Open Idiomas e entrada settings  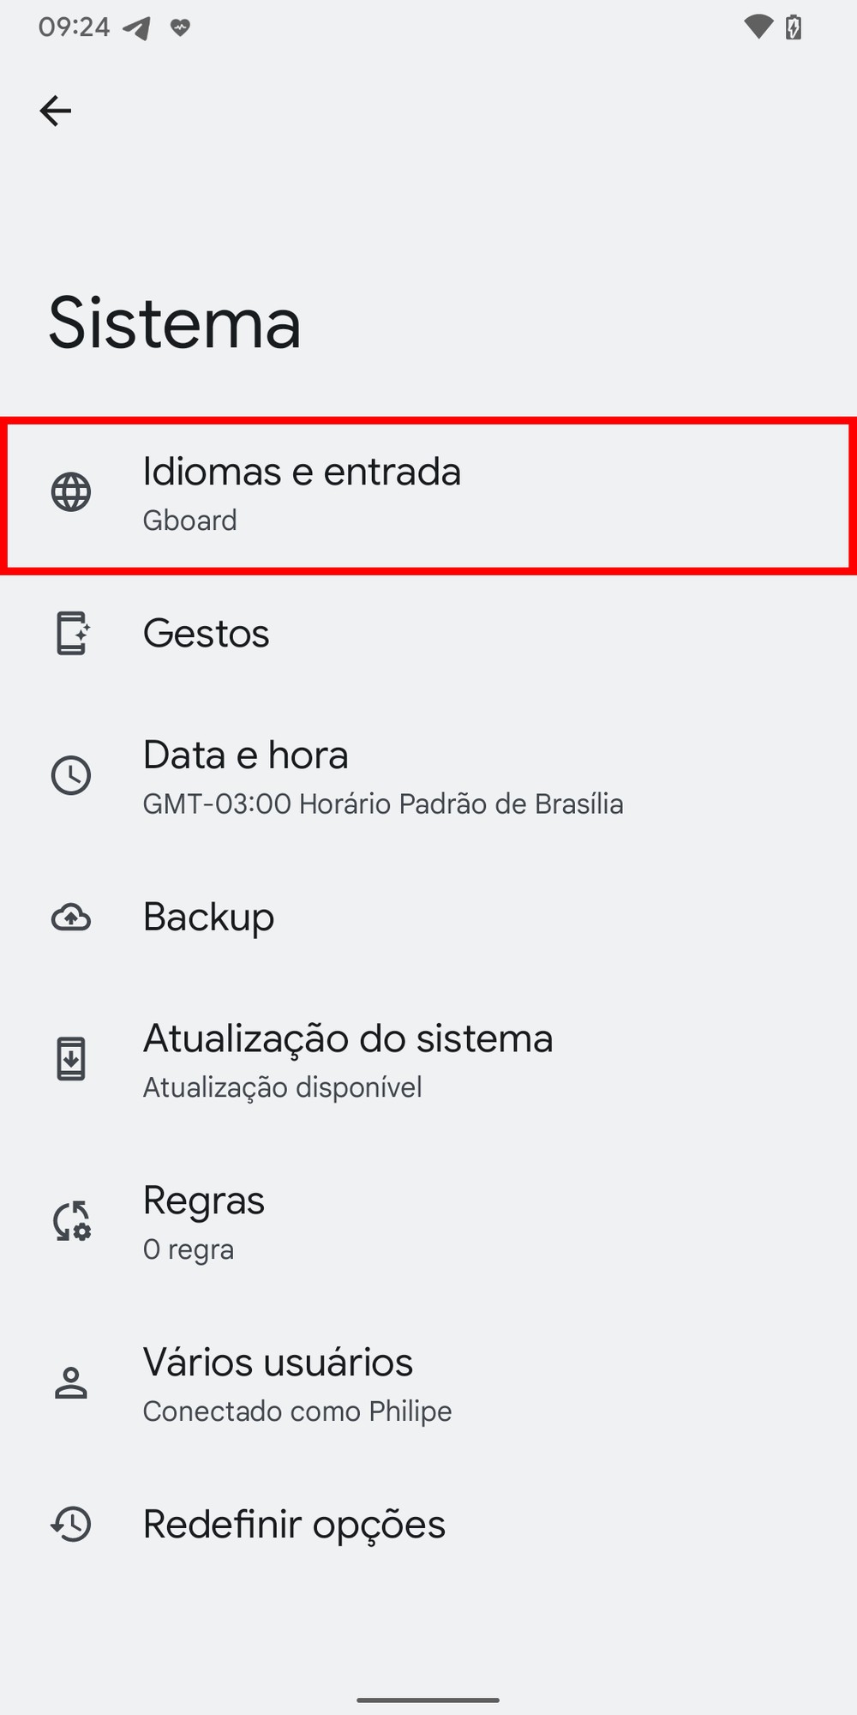pos(302,472)
